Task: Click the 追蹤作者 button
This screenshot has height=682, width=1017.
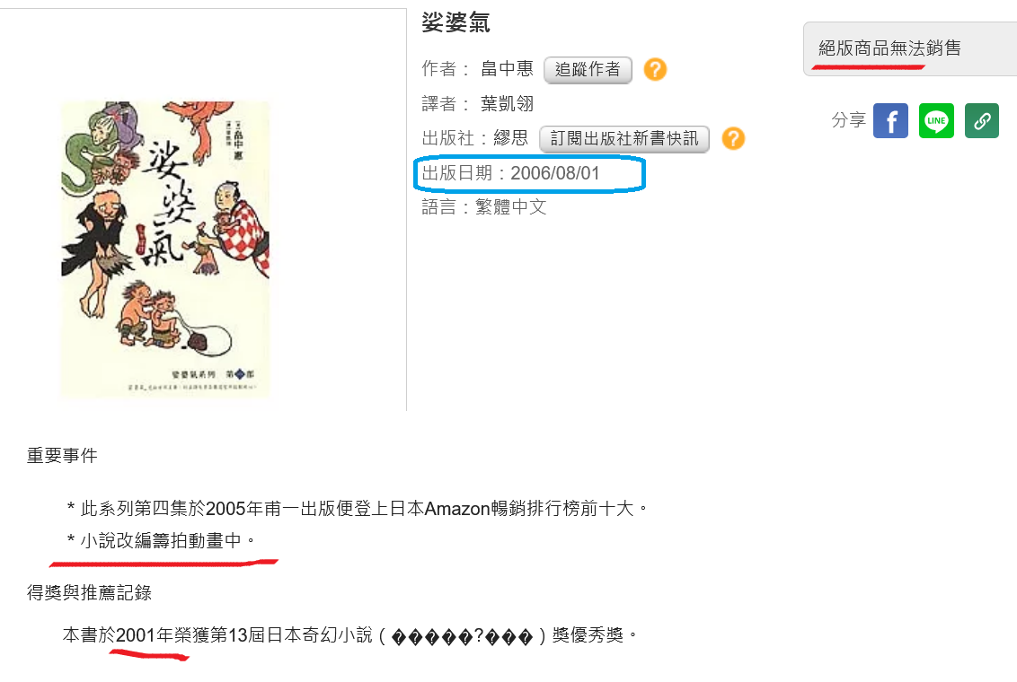Action: point(588,69)
